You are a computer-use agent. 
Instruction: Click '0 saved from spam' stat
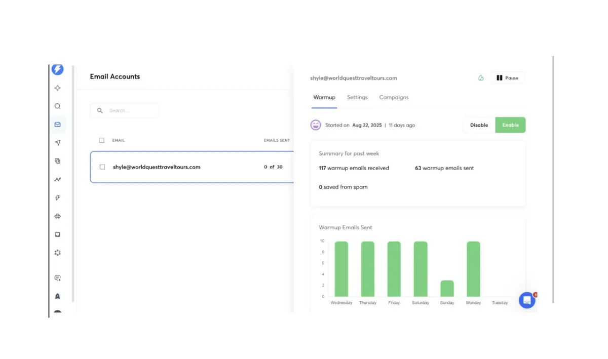343,187
